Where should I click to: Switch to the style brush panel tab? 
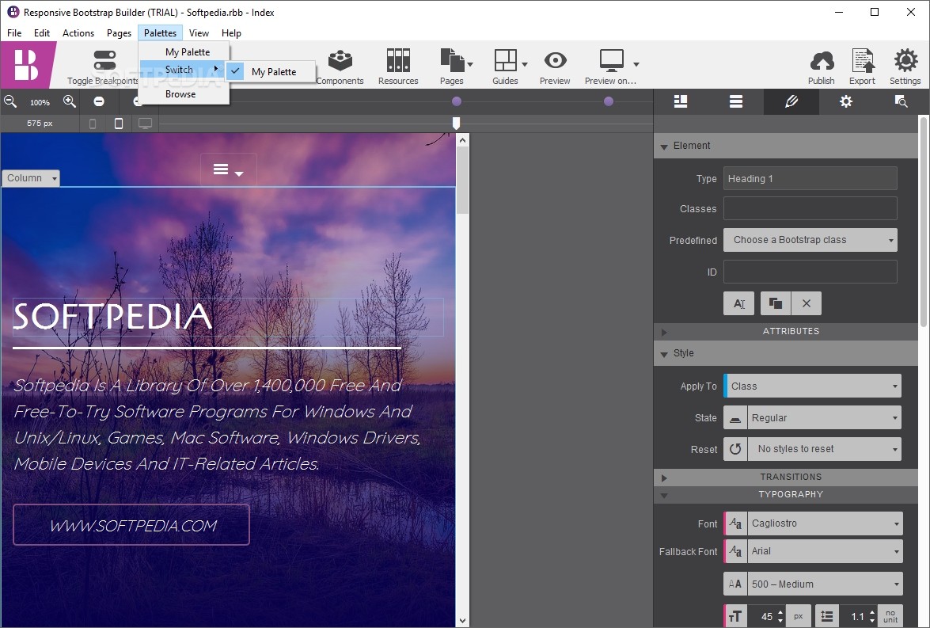(x=791, y=101)
